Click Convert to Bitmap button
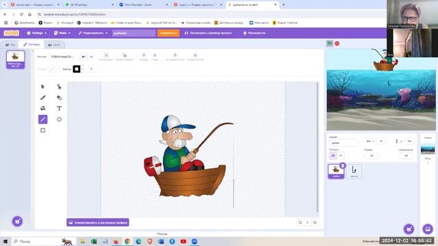Image resolution: width=438 pixels, height=246 pixels. (x=98, y=222)
